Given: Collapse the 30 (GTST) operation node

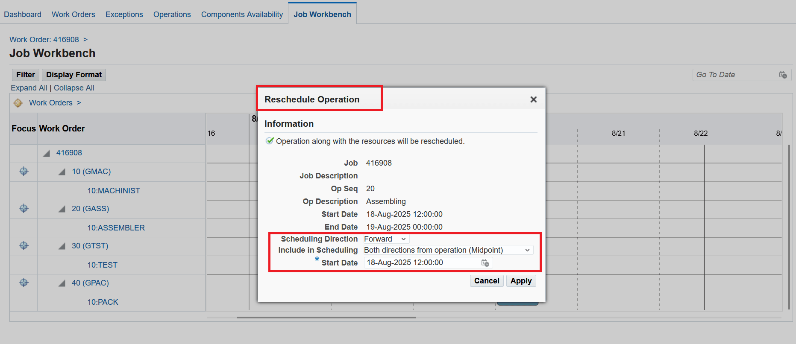Looking at the screenshot, I should [x=62, y=246].
